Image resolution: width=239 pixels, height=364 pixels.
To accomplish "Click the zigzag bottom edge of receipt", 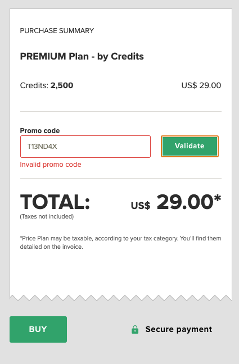I will click(121, 298).
